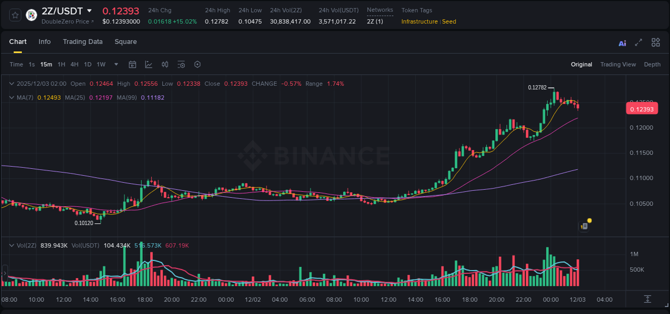
Task: Select the 15m timeframe
Action: (x=46, y=64)
